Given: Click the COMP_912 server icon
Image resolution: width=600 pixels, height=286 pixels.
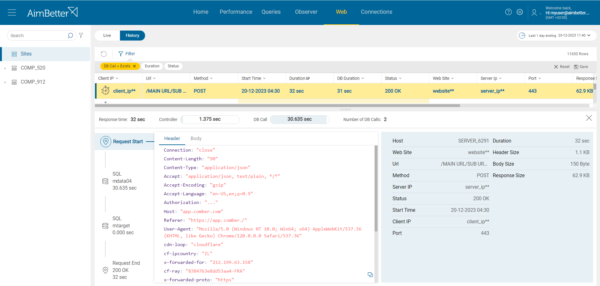Looking at the screenshot, I should (14, 82).
